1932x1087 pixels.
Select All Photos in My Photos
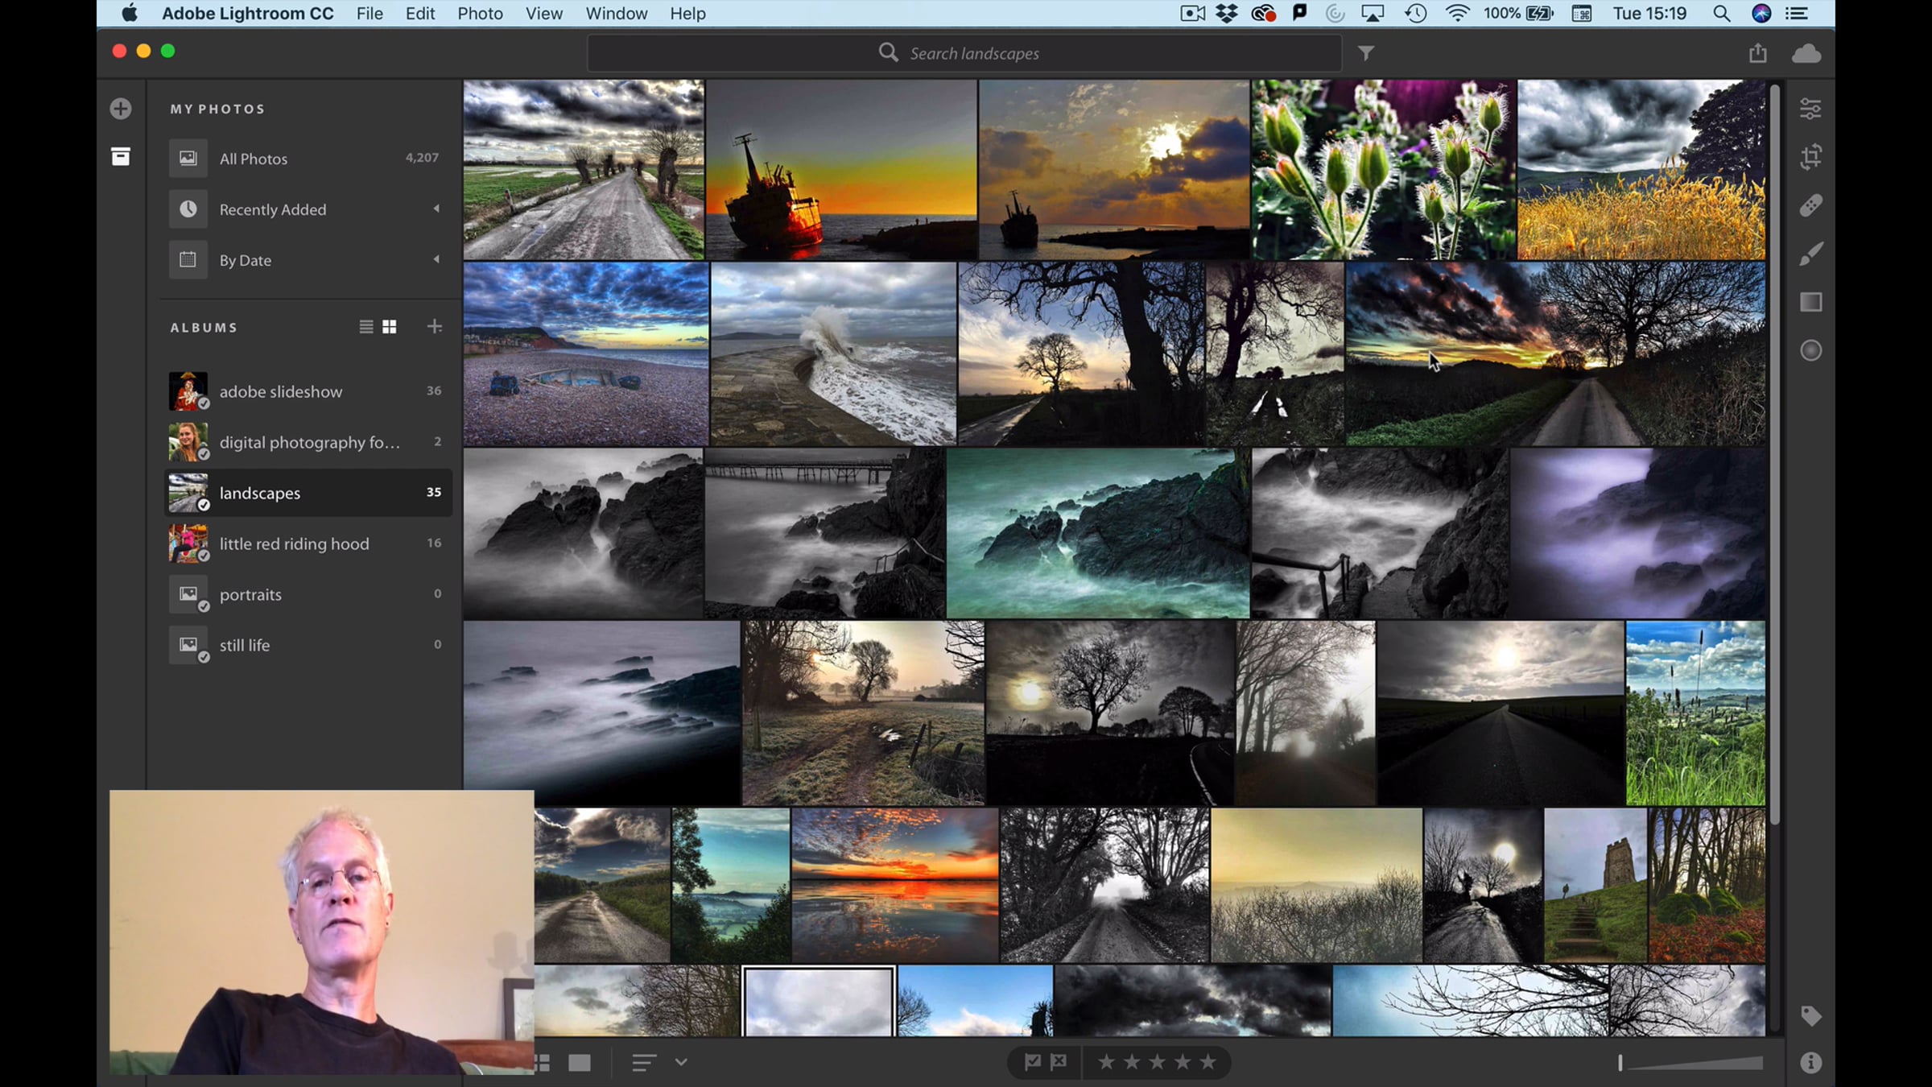(254, 159)
